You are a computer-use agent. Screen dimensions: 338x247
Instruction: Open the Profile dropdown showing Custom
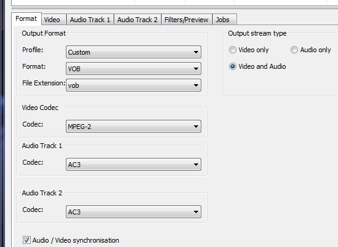[x=134, y=52]
